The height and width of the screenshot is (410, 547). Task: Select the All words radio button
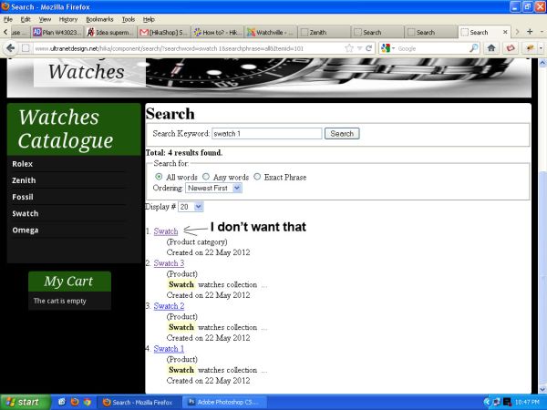[159, 177]
